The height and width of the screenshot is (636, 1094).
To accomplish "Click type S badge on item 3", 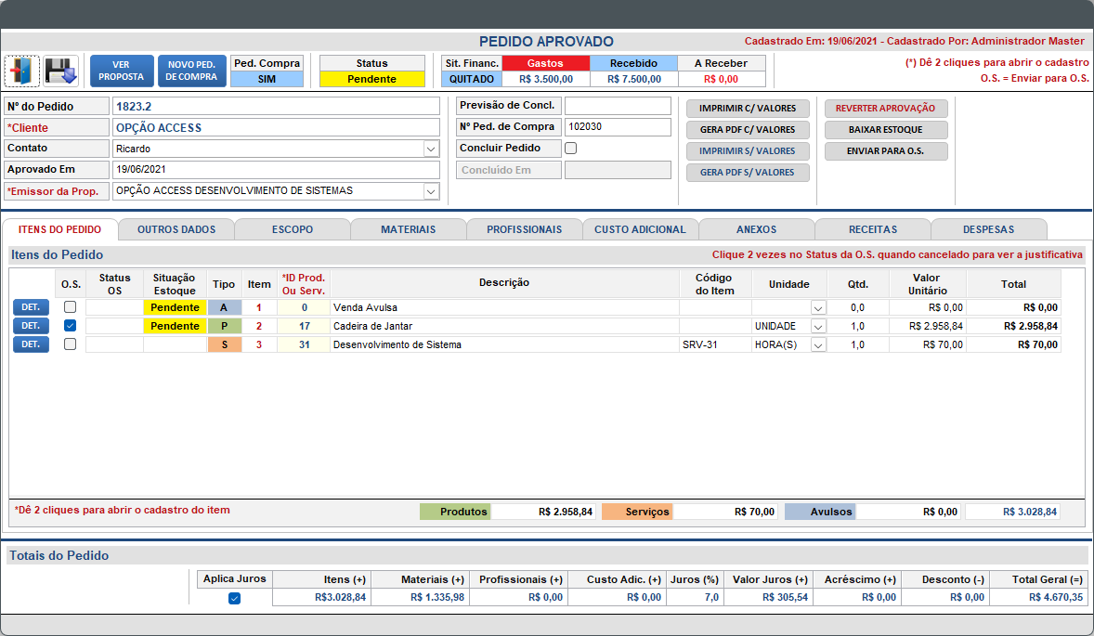I will coord(224,344).
